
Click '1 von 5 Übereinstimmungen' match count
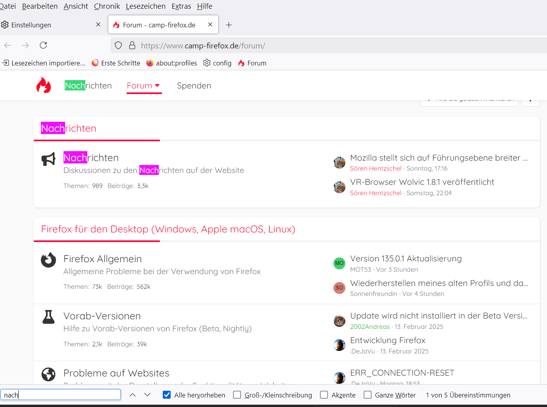[x=468, y=395]
